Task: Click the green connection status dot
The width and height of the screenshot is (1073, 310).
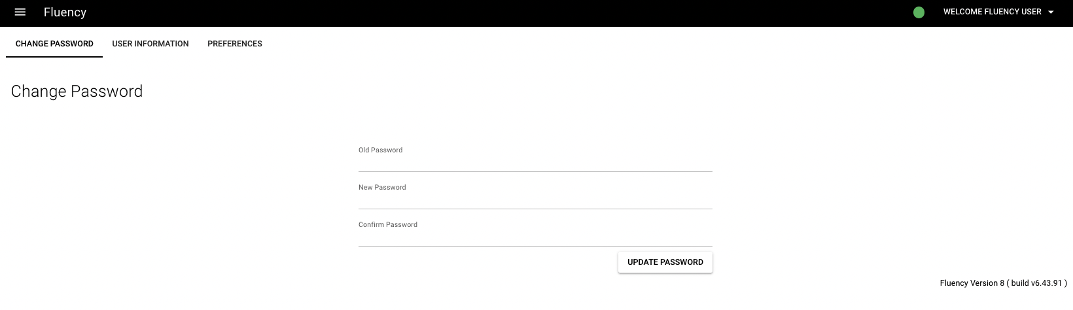Action: click(919, 12)
